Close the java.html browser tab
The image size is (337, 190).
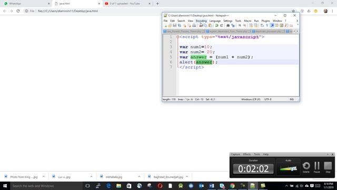pyautogui.click(x=99, y=4)
